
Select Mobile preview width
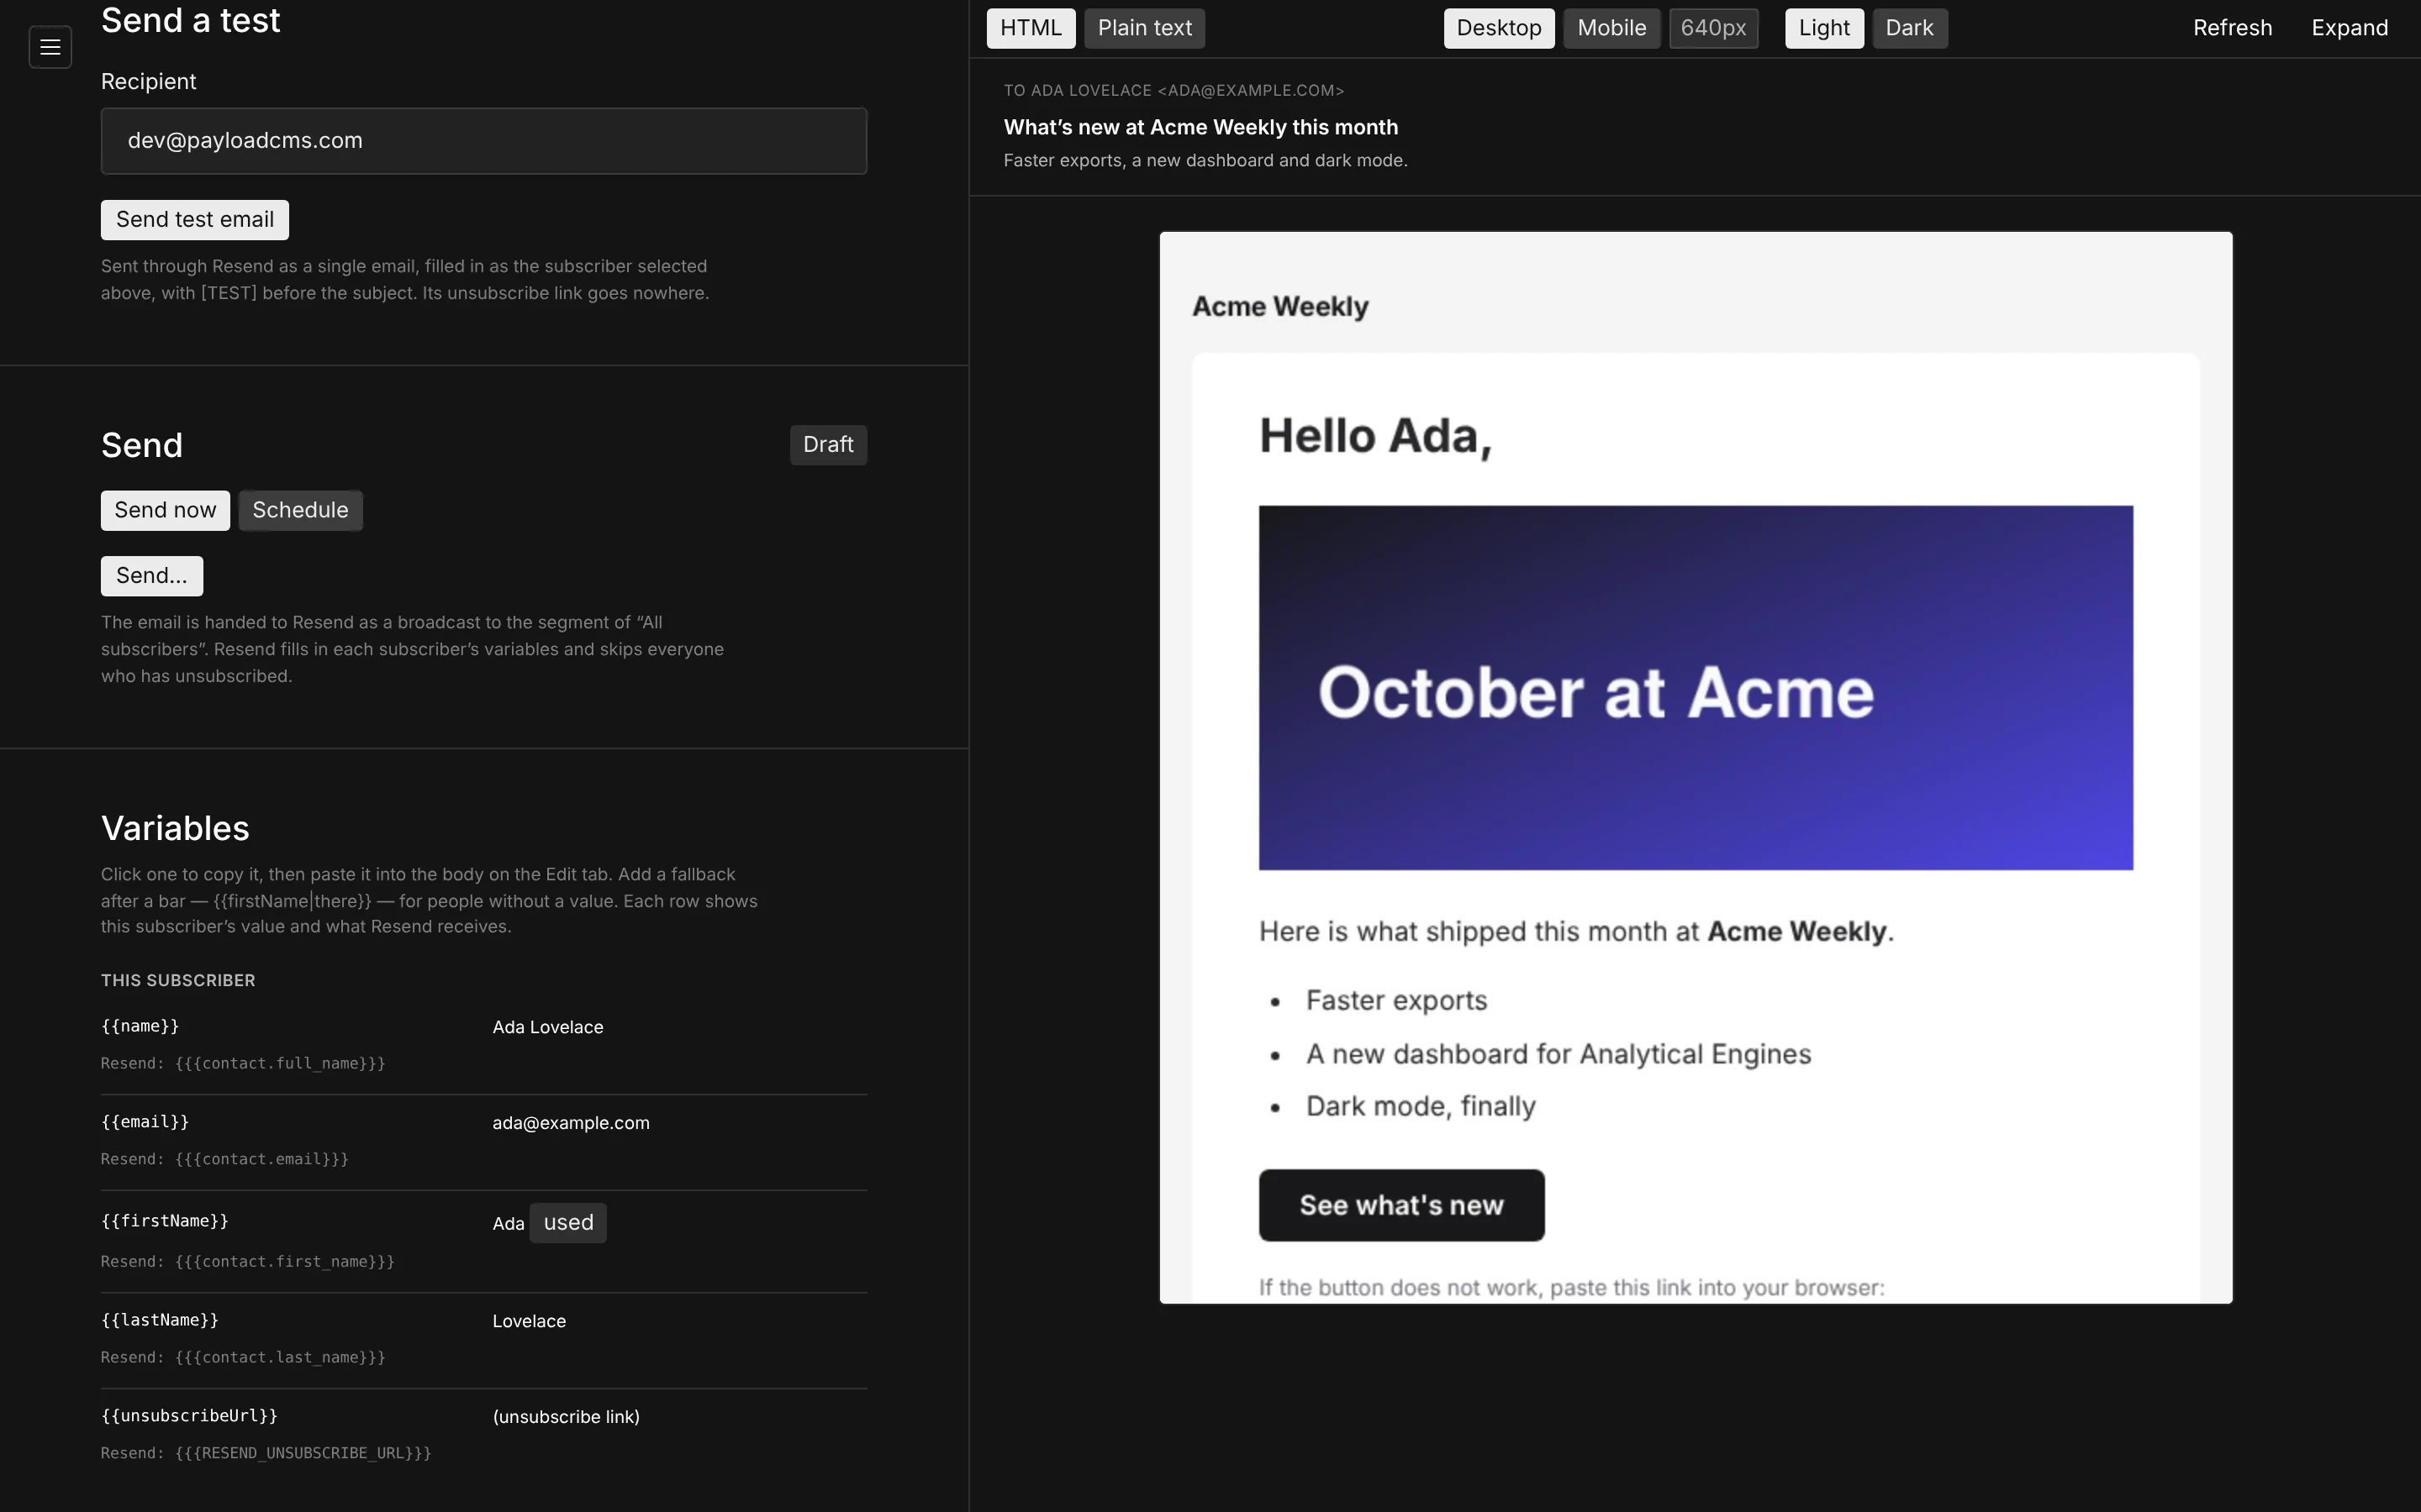pyautogui.click(x=1611, y=28)
